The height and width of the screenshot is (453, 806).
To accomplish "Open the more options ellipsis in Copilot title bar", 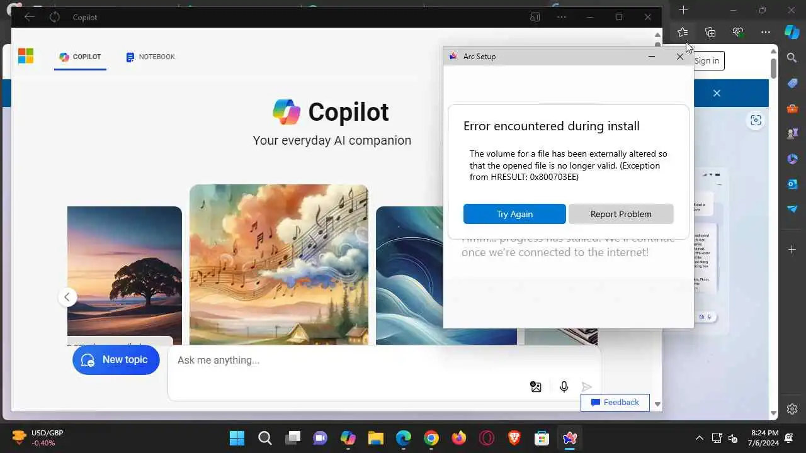I will [x=562, y=17].
